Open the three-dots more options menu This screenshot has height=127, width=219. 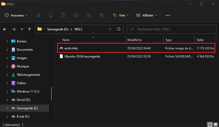pos(168,15)
